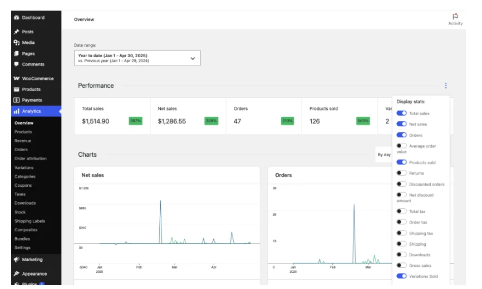482x289 pixels.
Task: Go to Coupons analytics report
Action: pyautogui.click(x=23, y=185)
